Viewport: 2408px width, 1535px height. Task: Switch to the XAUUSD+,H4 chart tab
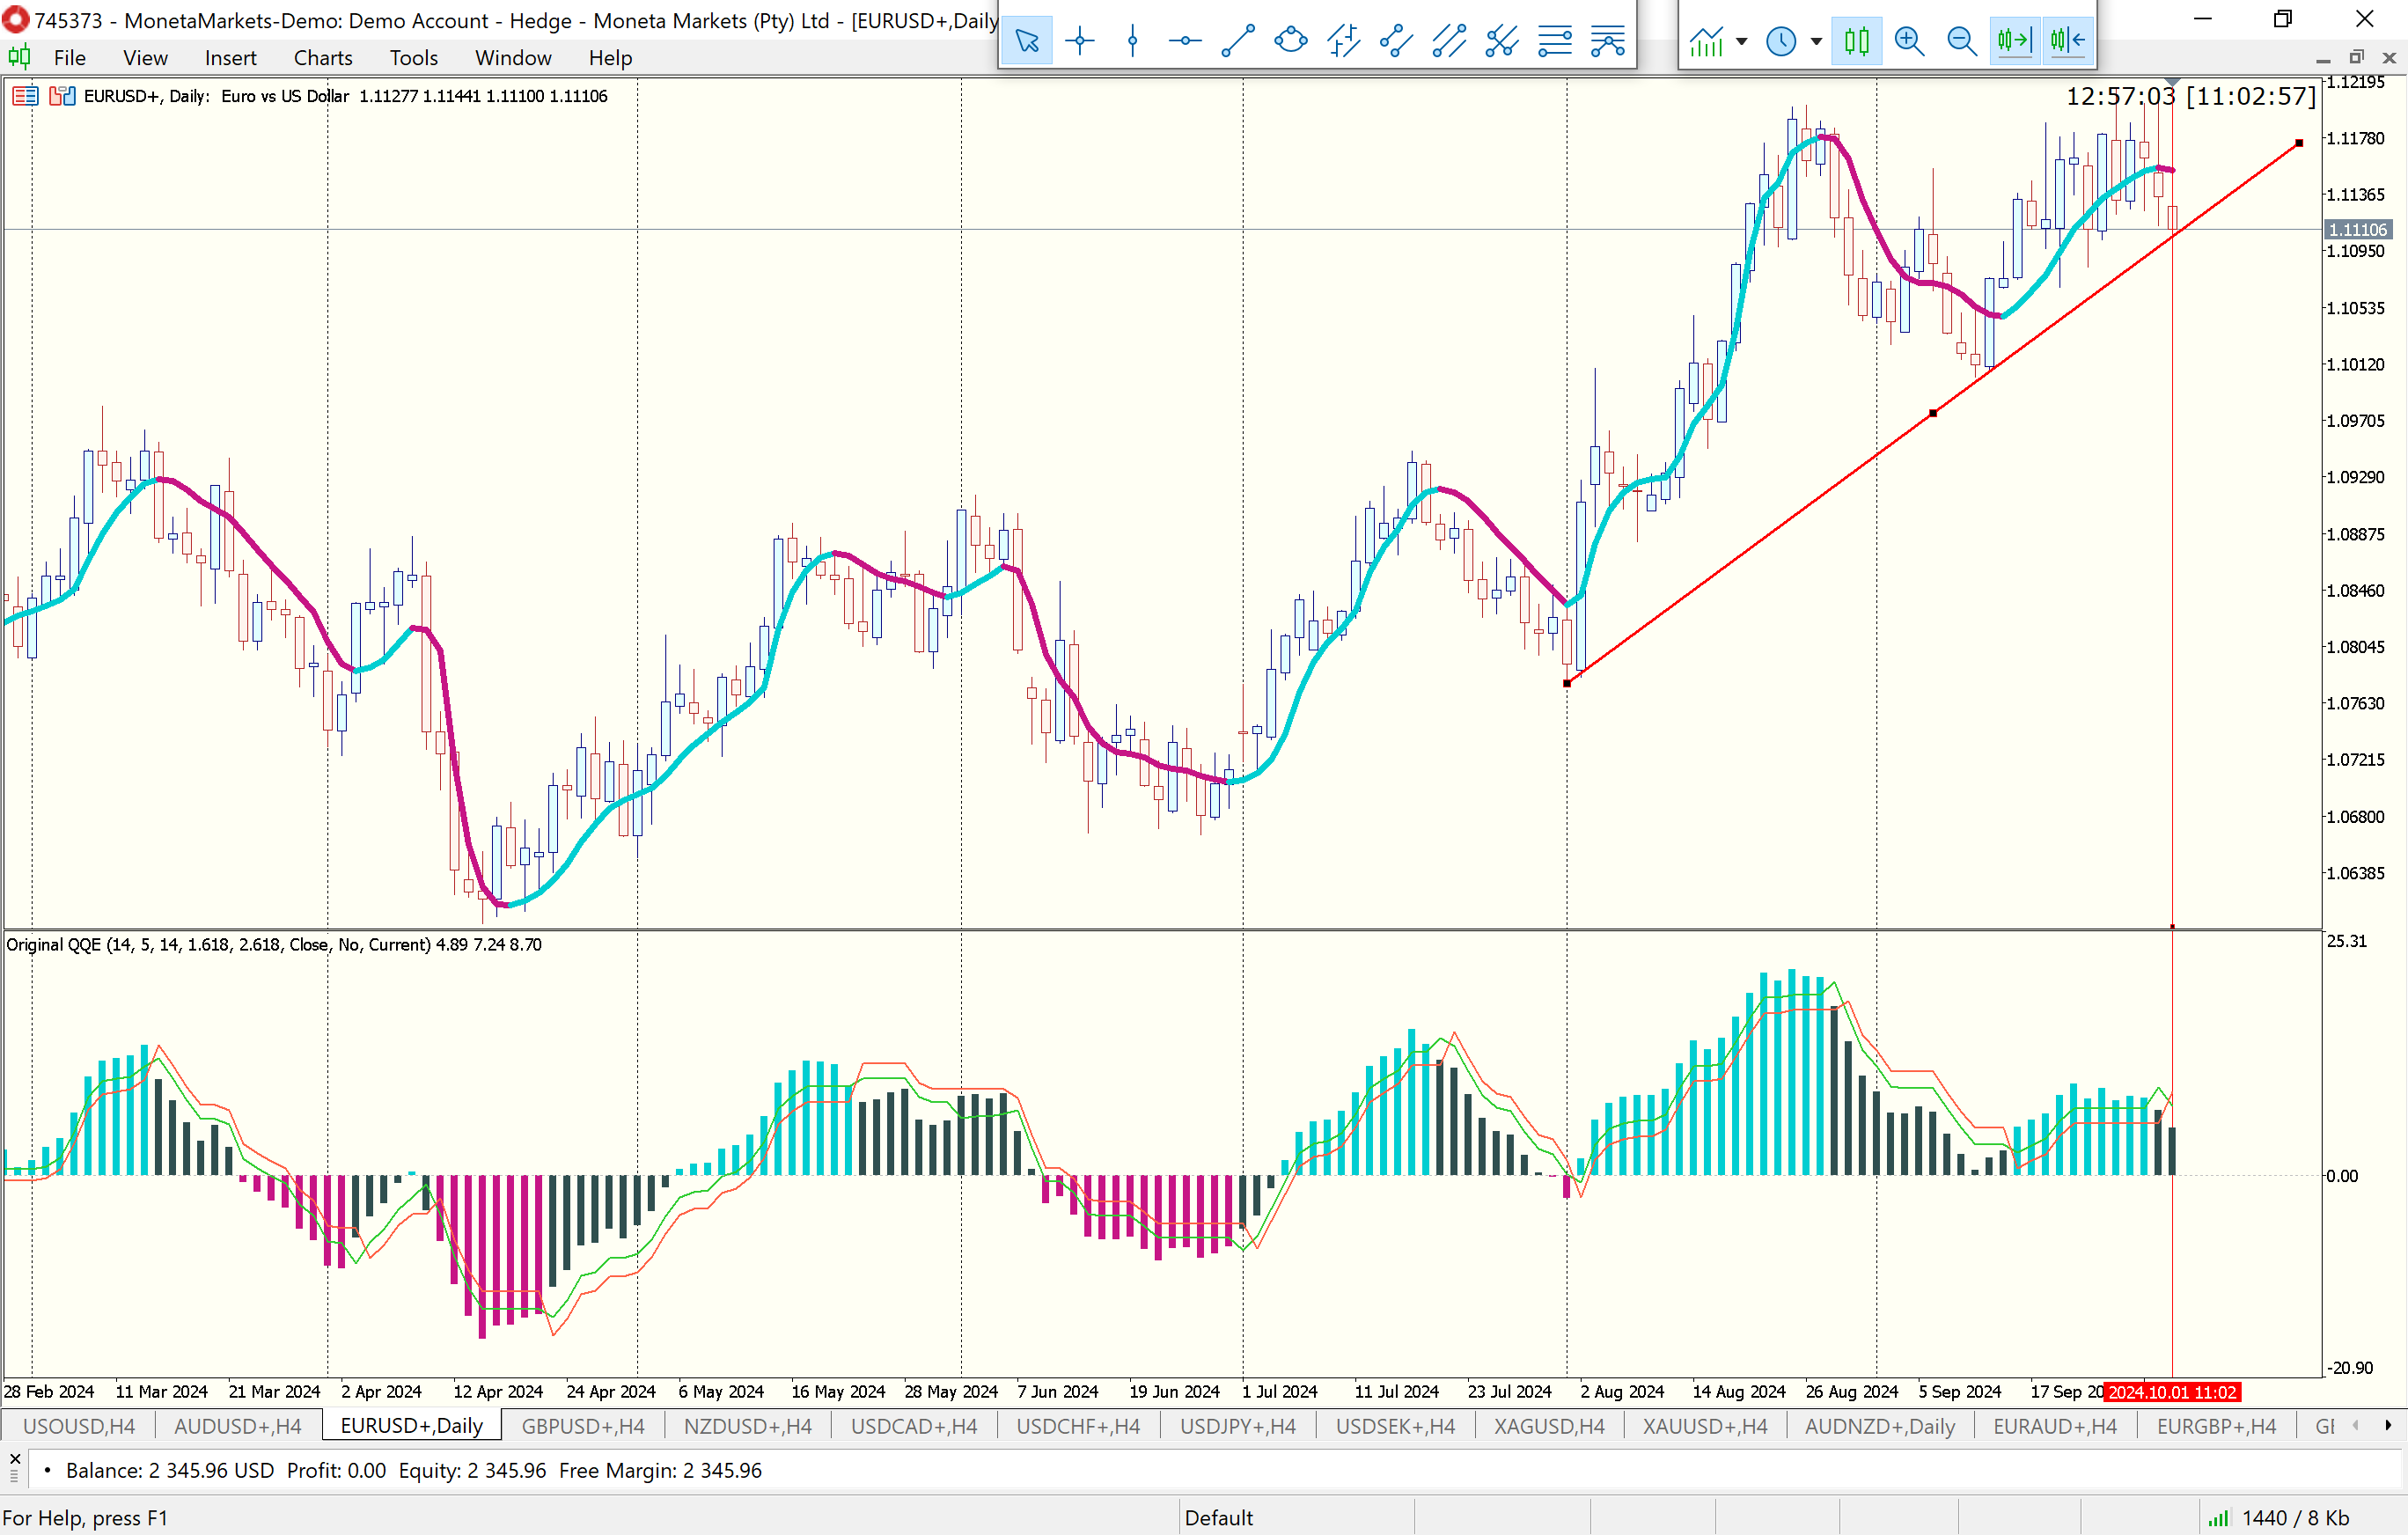[x=1704, y=1426]
